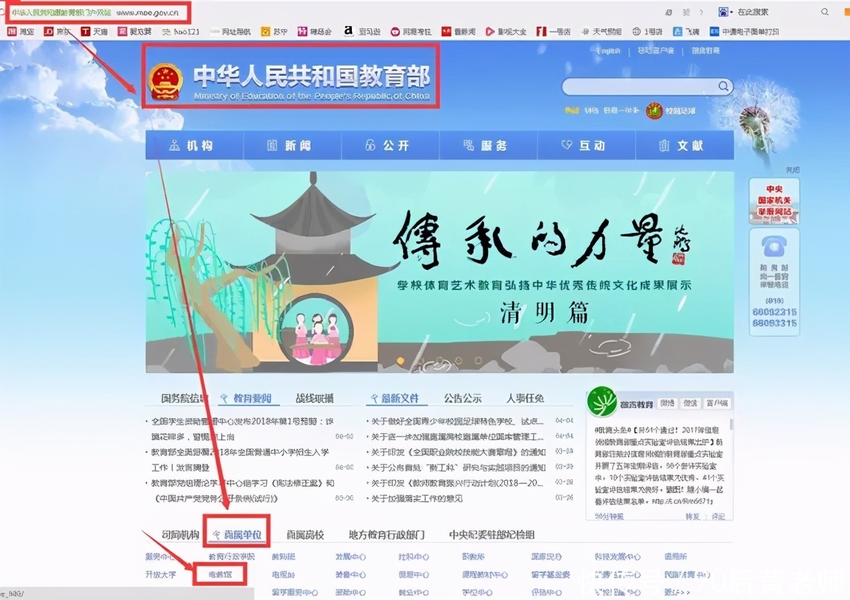
Task: Open the 中央国家机关举报网站 sidebar banner
Action: click(x=774, y=199)
